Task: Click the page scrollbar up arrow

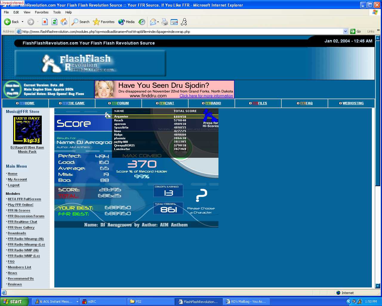Action: pyautogui.click(x=378, y=38)
